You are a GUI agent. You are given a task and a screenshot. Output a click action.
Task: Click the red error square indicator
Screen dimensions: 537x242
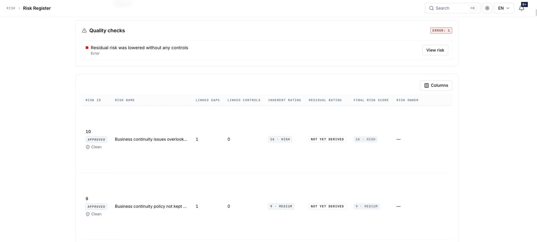tap(87, 48)
